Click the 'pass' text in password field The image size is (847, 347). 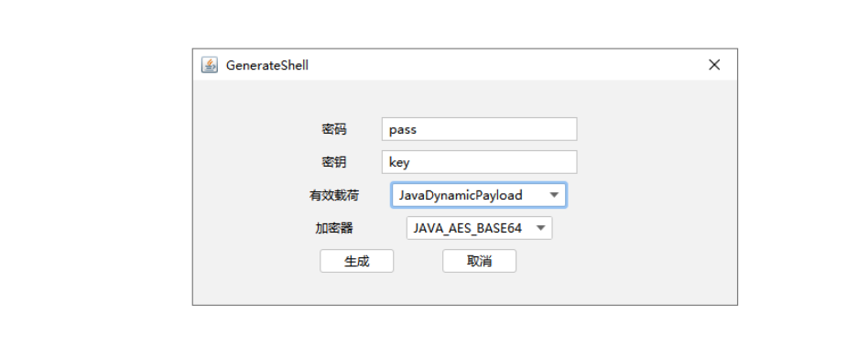[402, 130]
